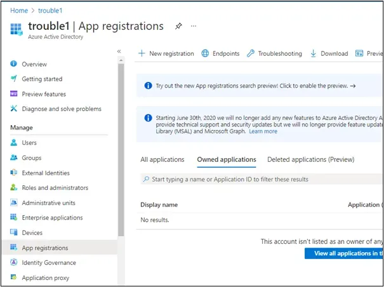This screenshot has height=287, width=384.
Task: Click the Home breadcrumb link
Action: pos(19,11)
